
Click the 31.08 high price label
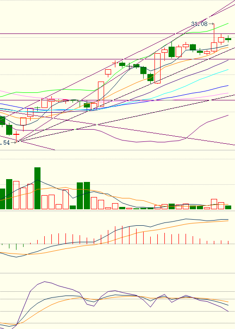199,24
